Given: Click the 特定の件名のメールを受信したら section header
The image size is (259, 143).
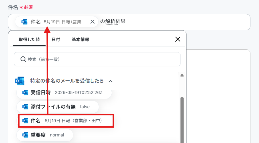Looking at the screenshot, I should 67,81.
